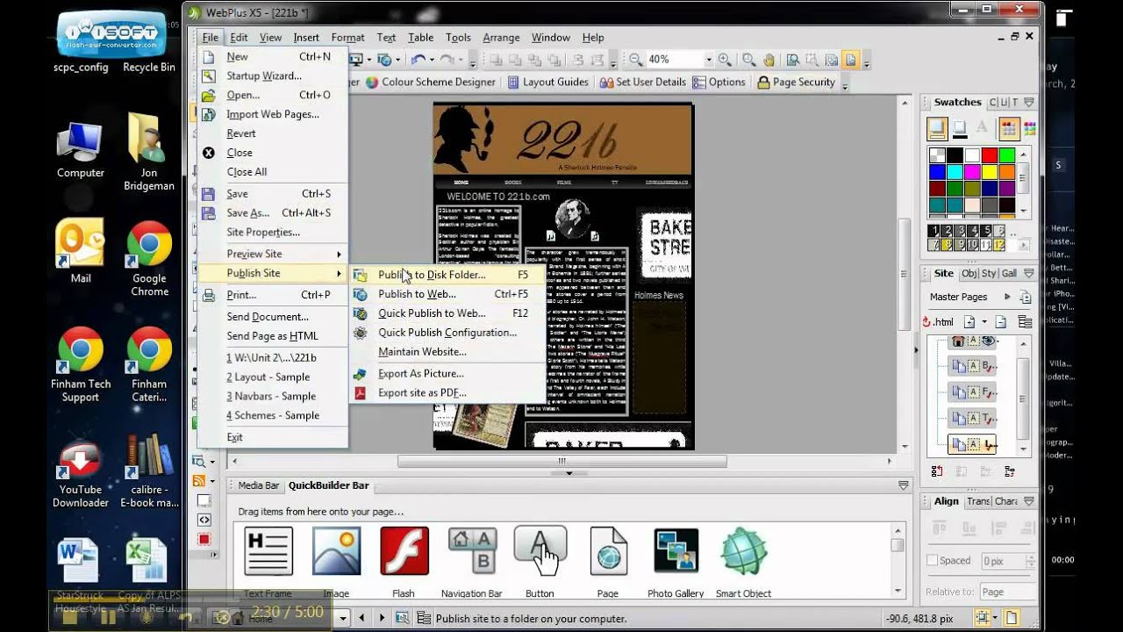Open the zoom percentage dropdown

[x=708, y=60]
